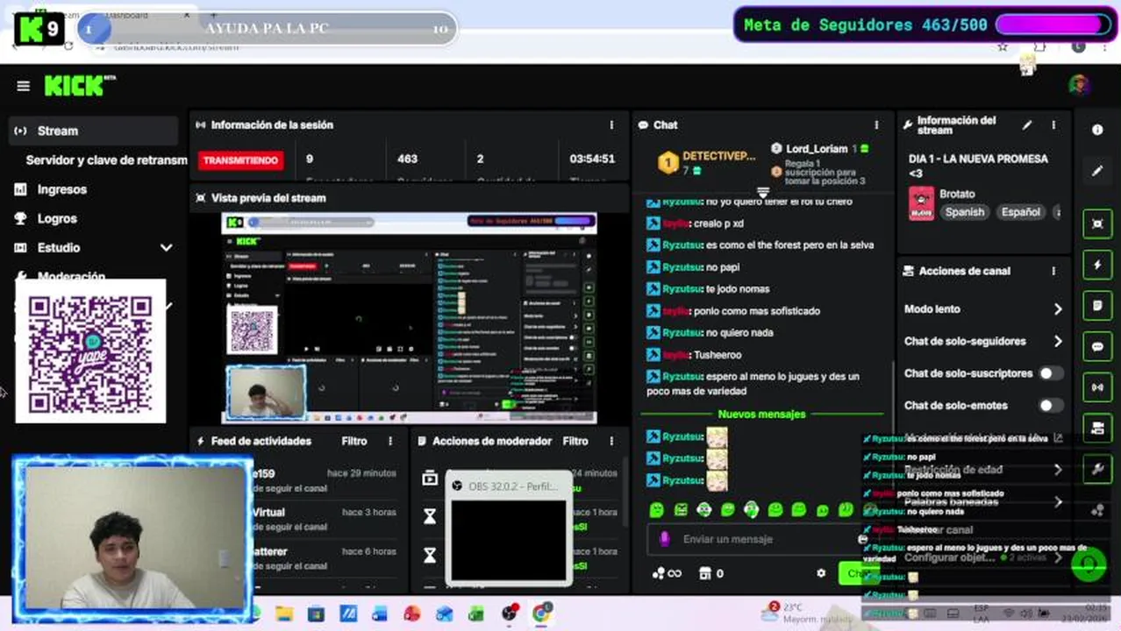Click Nuevos mensajes divider label
The width and height of the screenshot is (1121, 631).
point(761,415)
